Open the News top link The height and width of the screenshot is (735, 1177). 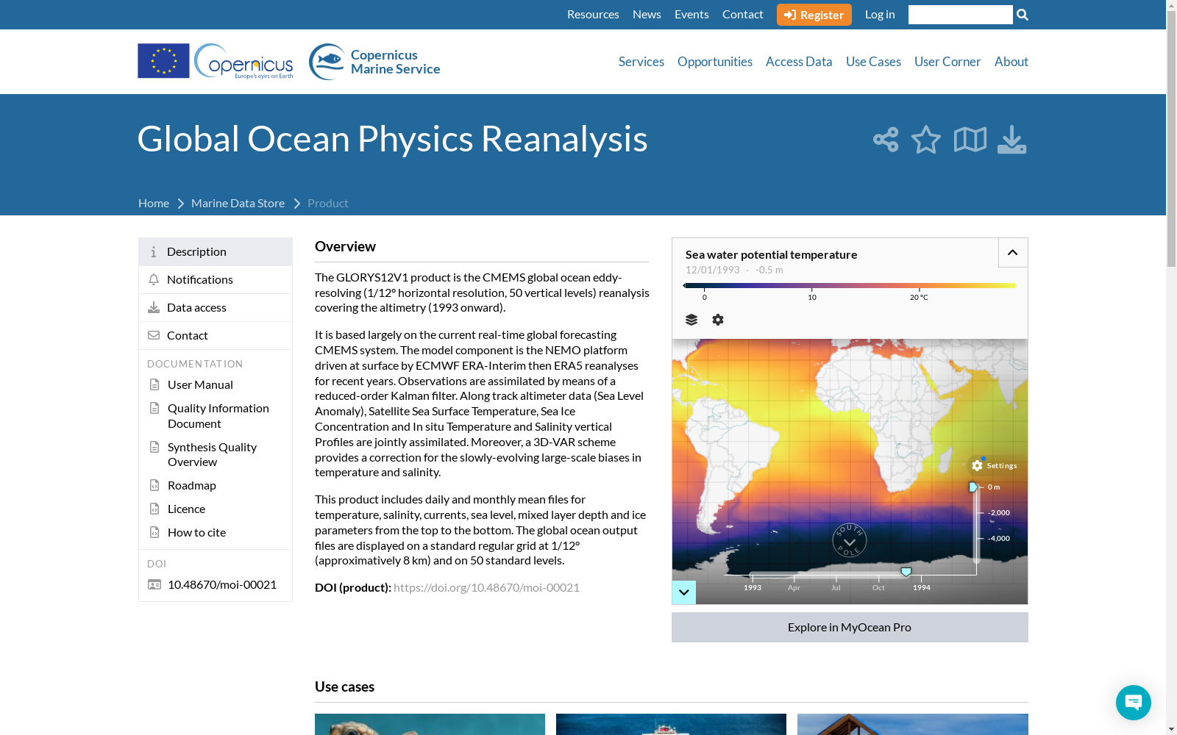647,15
